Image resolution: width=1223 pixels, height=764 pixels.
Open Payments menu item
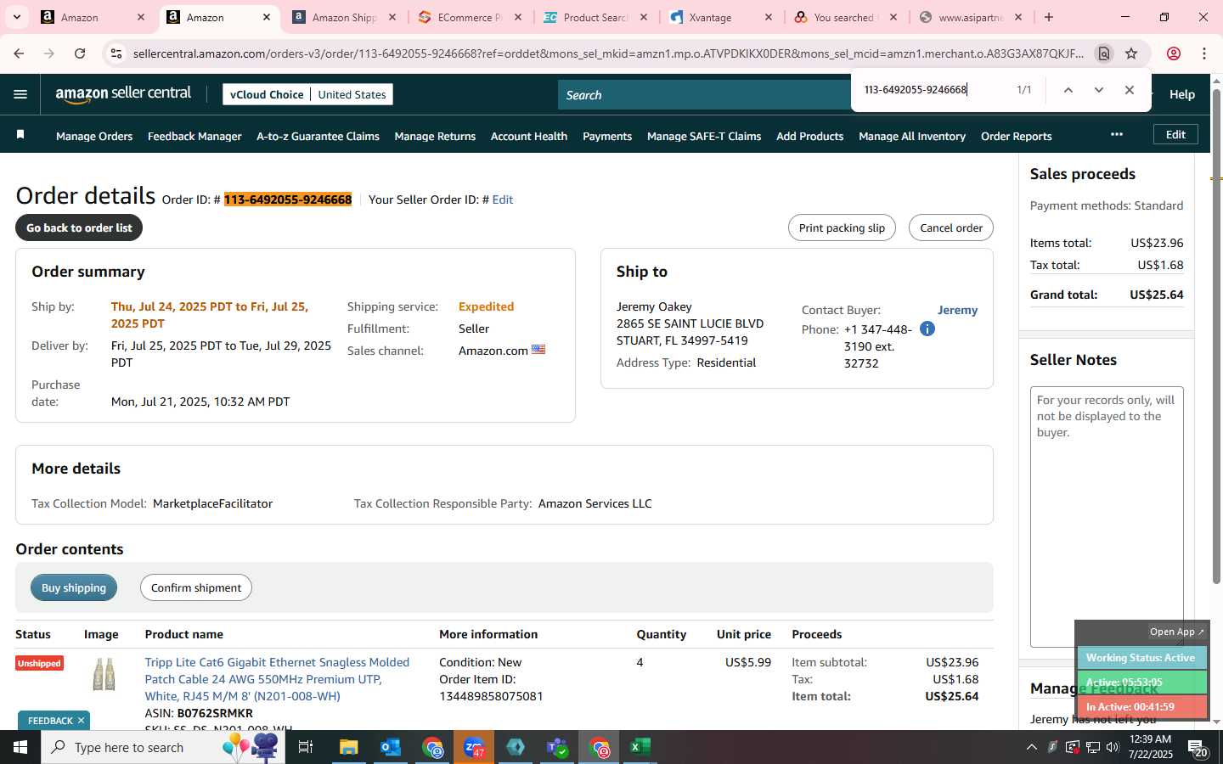point(607,136)
